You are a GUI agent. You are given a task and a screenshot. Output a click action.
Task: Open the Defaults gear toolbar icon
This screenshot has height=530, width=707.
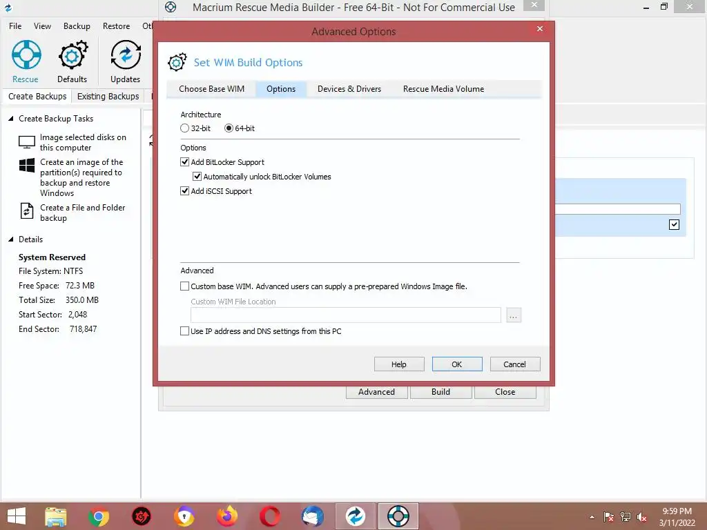click(72, 55)
